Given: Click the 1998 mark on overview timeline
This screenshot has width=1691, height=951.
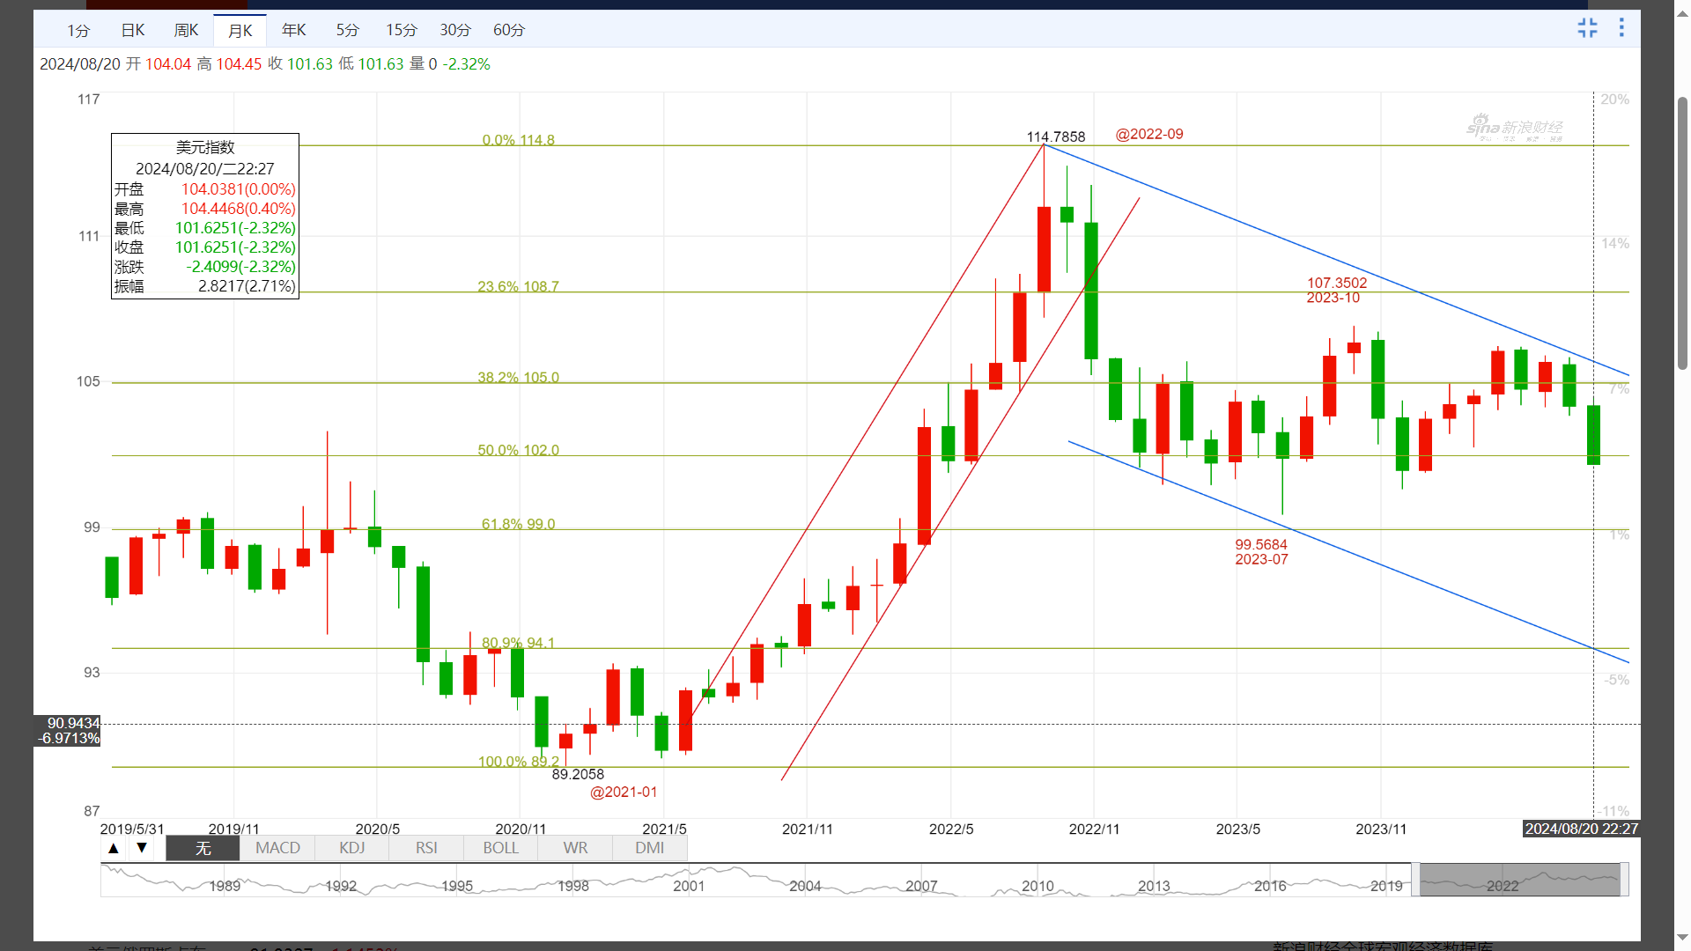Looking at the screenshot, I should (572, 886).
